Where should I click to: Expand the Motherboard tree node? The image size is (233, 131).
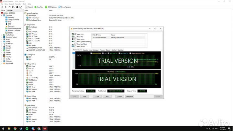1,35
